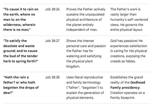Click the Job 38:28 reference
Screen dimensions: 162x105
[x=52, y=77]
